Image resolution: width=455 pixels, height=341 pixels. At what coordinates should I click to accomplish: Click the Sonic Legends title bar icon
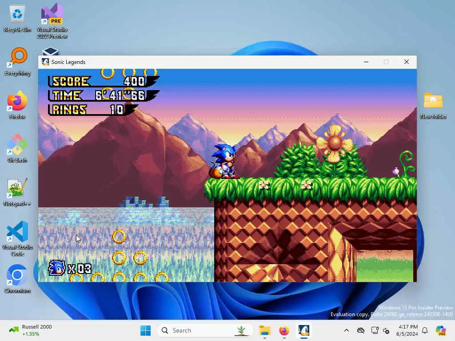pos(45,62)
